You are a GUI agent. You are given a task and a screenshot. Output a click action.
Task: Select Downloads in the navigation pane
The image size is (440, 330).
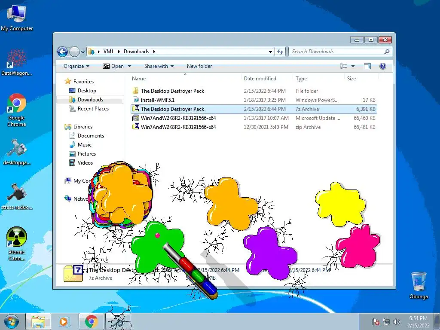point(90,100)
